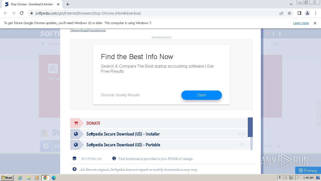
Task: Click the info icon in Softpedia header
Action: pyautogui.click(x=274, y=33)
